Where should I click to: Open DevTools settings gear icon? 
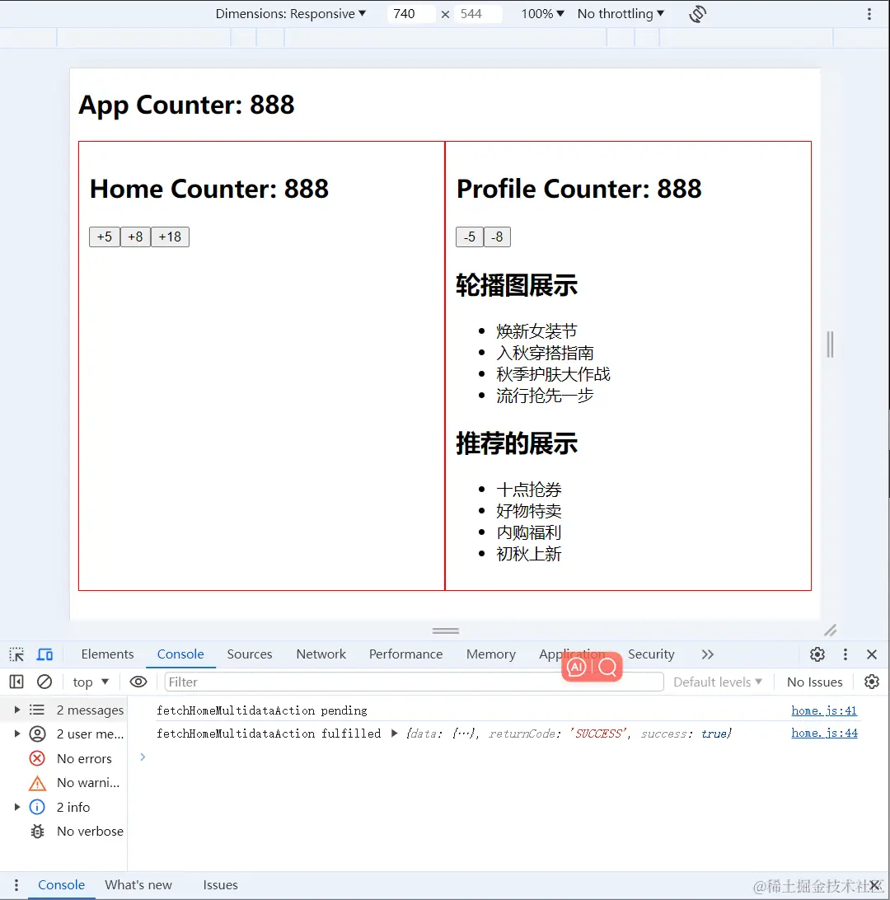817,654
